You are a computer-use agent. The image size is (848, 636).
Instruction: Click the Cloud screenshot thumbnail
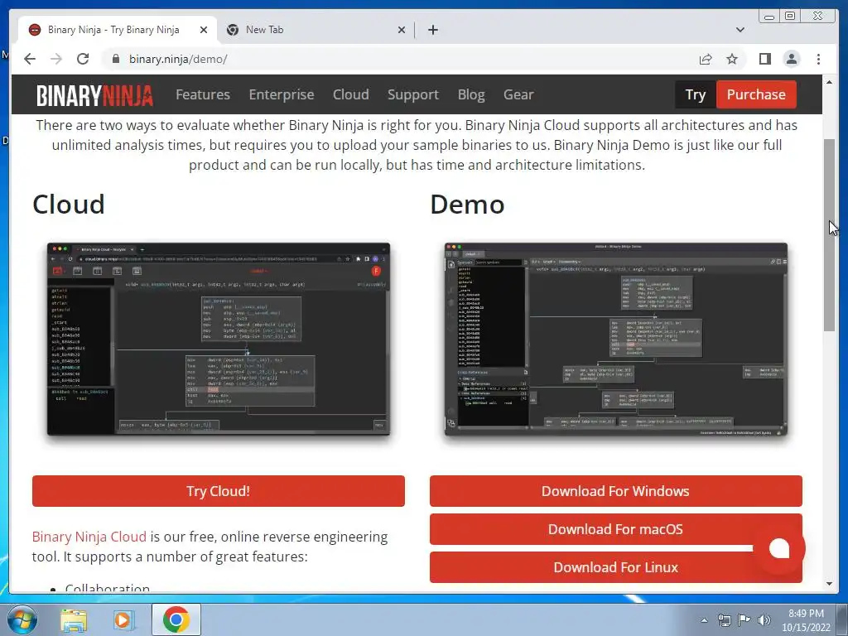[x=219, y=339]
